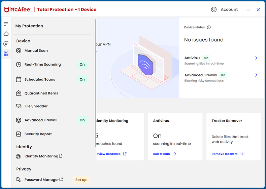This screenshot has height=189, width=266.
Task: Click the Identity Monitoring fingerprint icon
Action: point(19,156)
